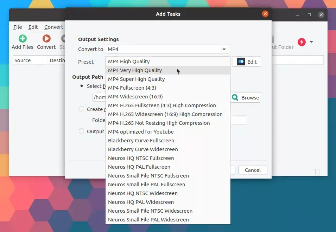
Task: Choose Blackberry Curve Widescreen preset
Action: [143, 149]
